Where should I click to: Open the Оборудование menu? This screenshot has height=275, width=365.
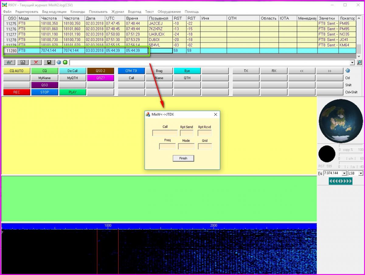pos(169,12)
